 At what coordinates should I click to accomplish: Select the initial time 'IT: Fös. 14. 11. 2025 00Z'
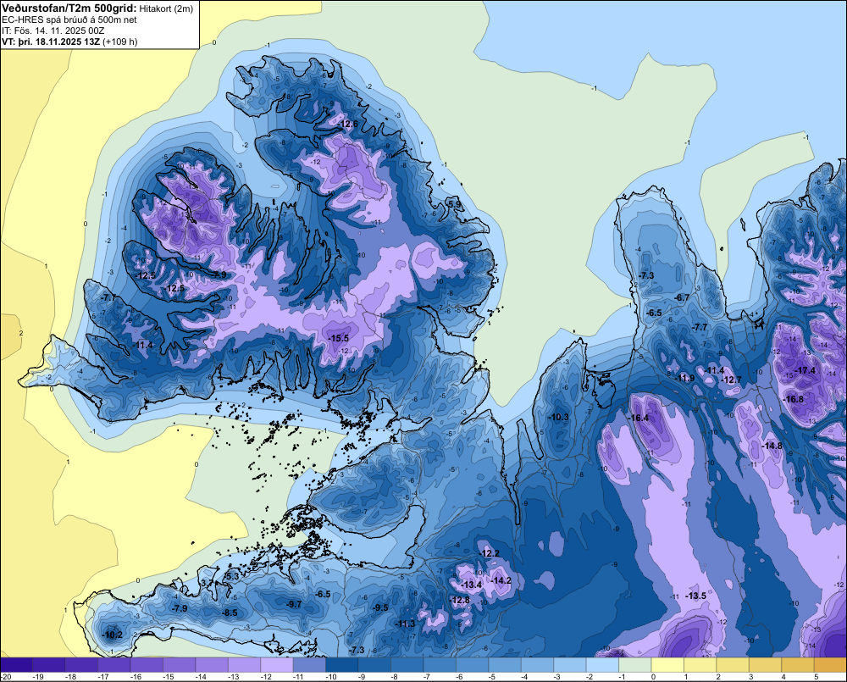point(53,30)
